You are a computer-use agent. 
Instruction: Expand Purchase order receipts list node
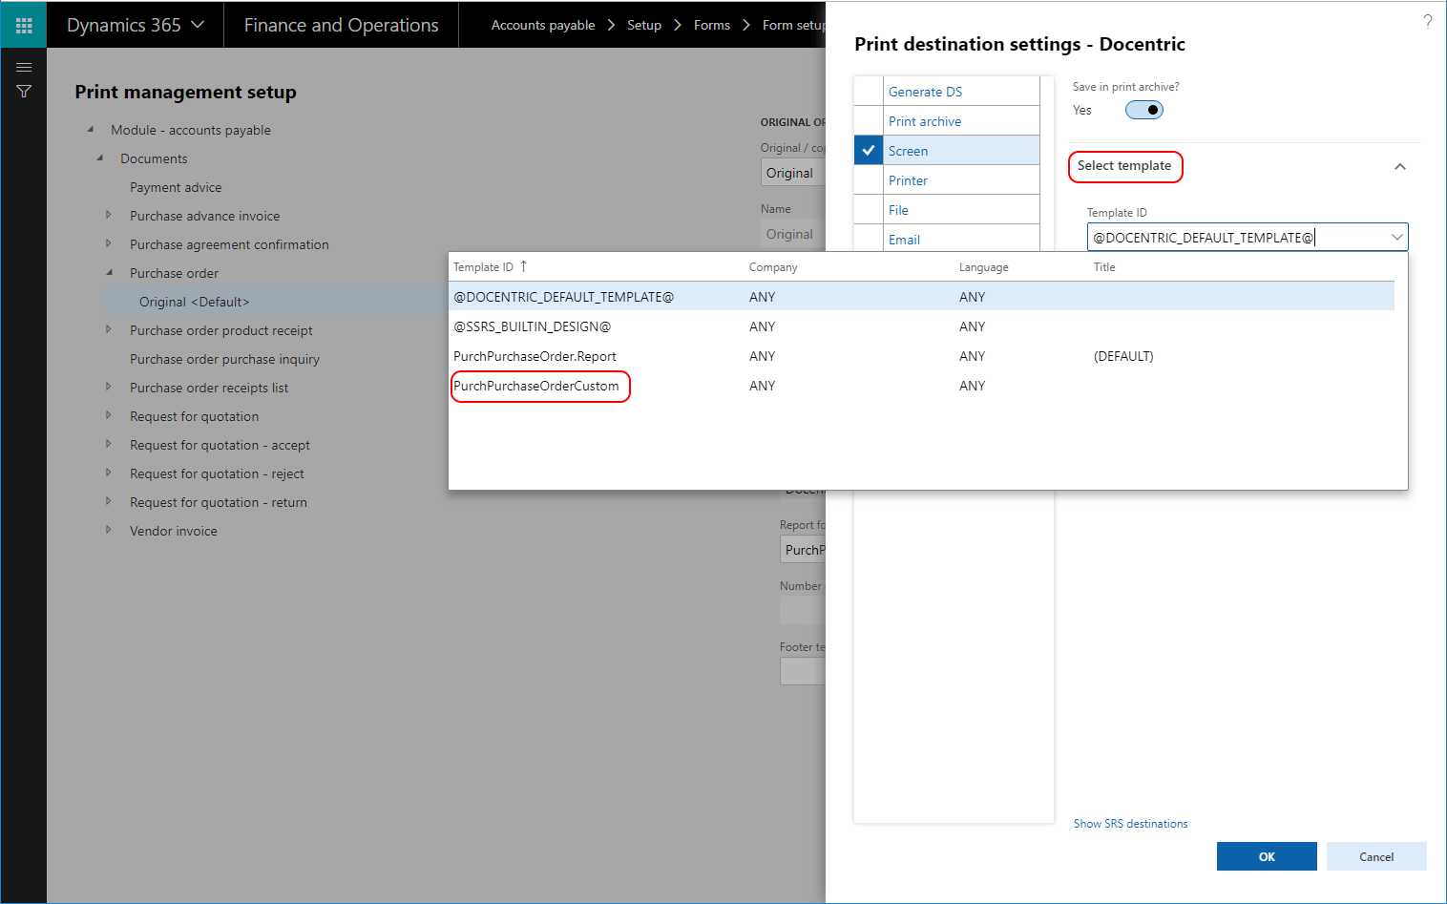coord(108,387)
